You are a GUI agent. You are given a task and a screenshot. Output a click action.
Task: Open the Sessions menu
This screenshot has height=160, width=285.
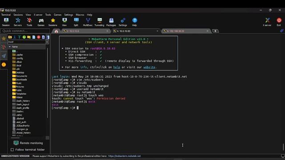pos(18,15)
